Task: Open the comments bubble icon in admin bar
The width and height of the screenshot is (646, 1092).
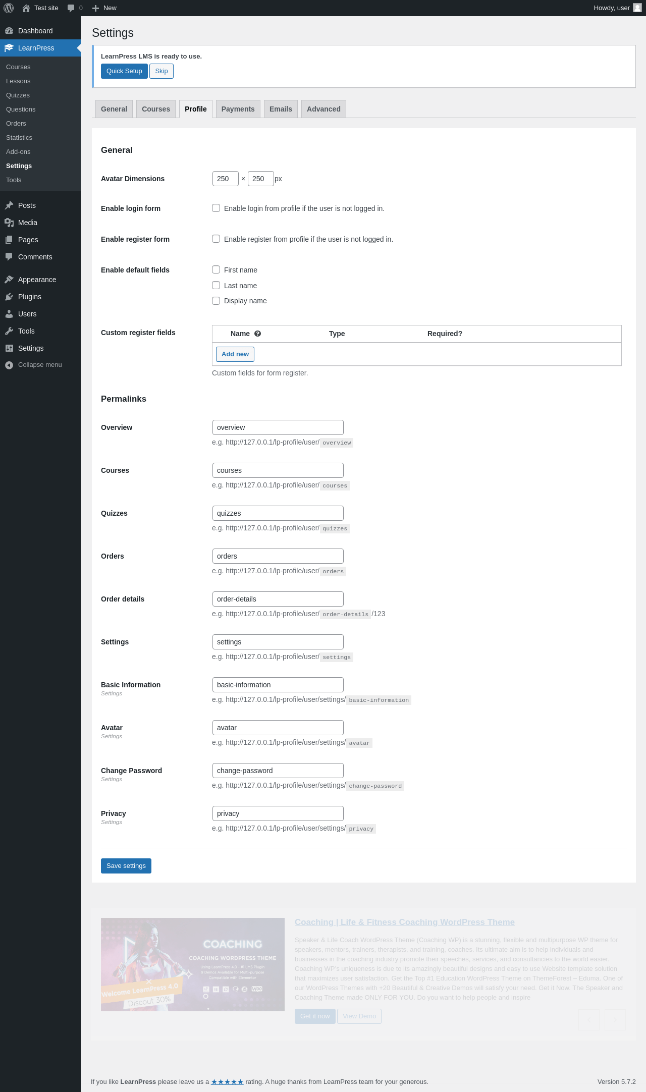Action: (71, 8)
